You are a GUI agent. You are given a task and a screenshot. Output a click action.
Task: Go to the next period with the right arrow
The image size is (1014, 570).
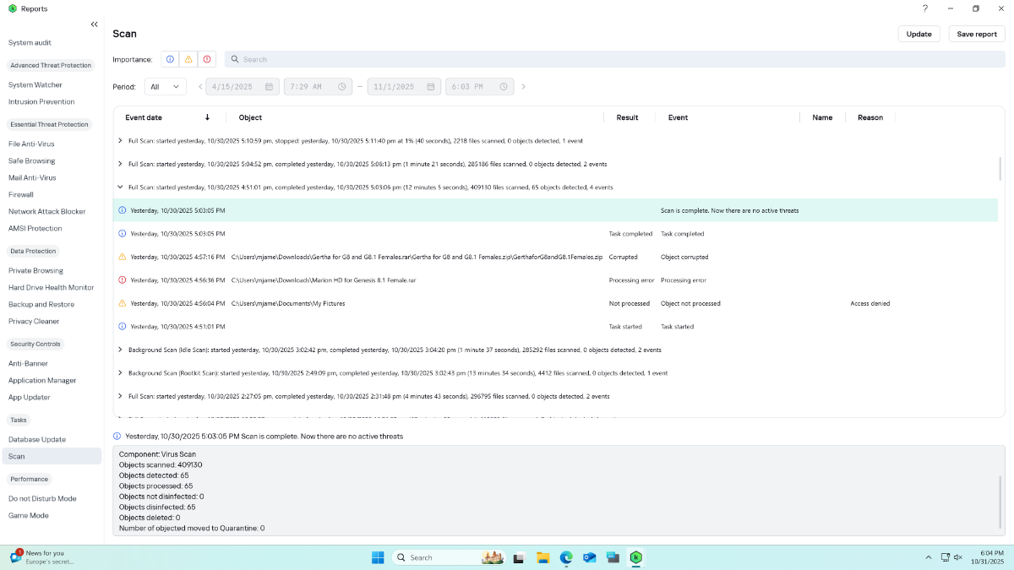(x=523, y=86)
